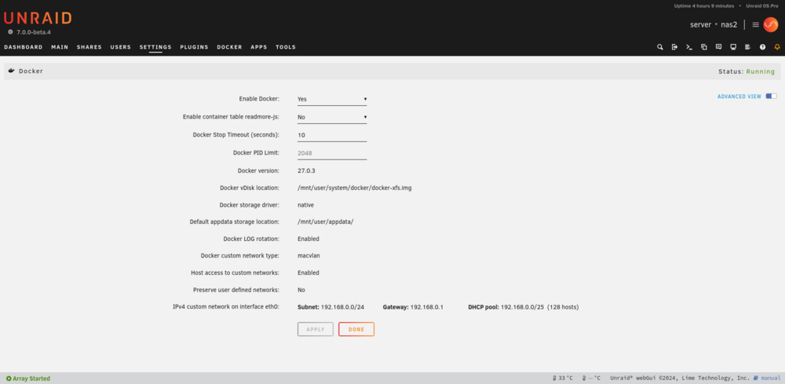Image resolution: width=785 pixels, height=384 pixels.
Task: Open the Apps menu tab
Action: [259, 47]
